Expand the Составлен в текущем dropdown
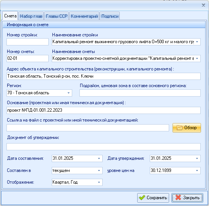 point(77,170)
